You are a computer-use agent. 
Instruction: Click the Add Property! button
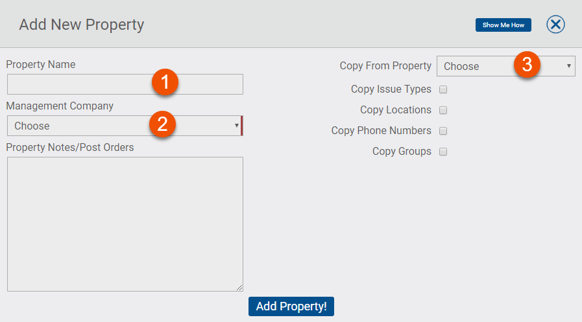pyautogui.click(x=291, y=306)
